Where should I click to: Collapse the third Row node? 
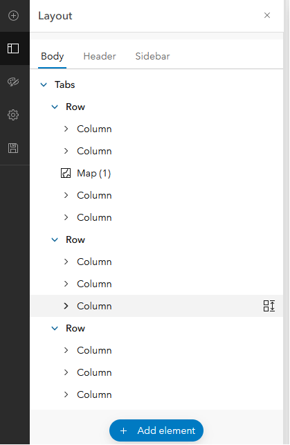click(x=55, y=328)
